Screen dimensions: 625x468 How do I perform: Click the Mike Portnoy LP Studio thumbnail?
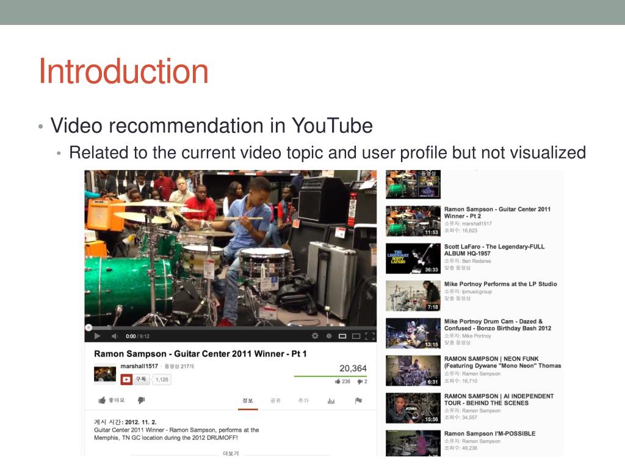(413, 296)
